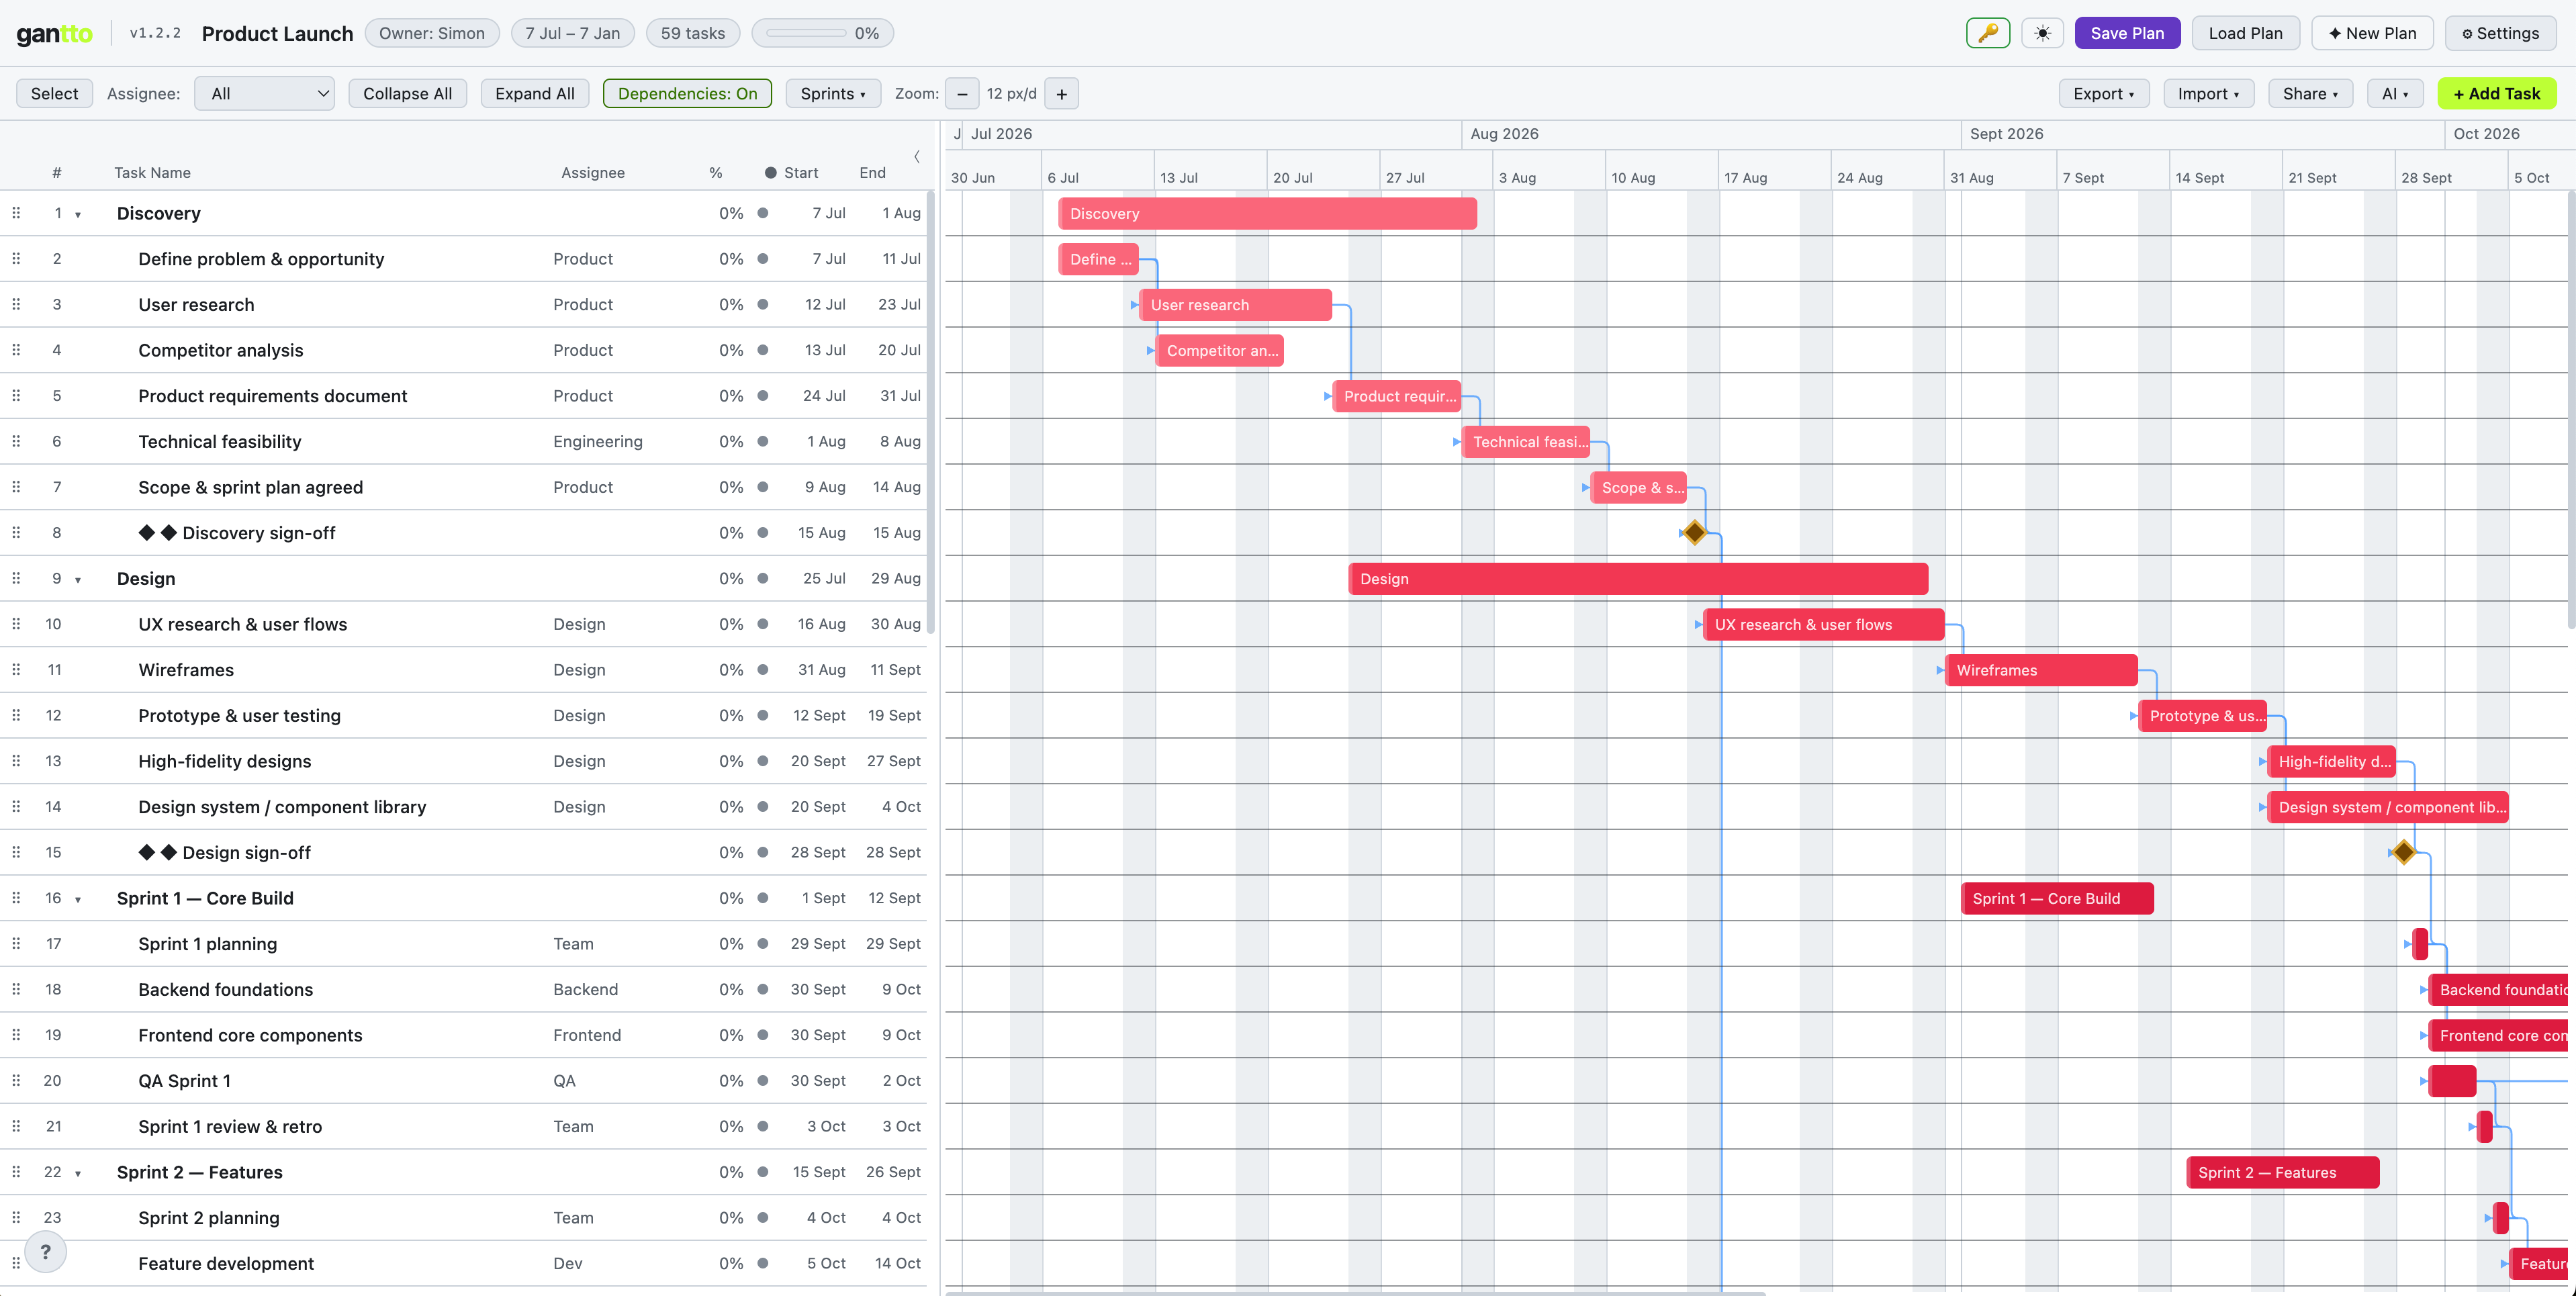
Task: Click the Discovery sign-off milestone diamond
Action: point(1694,532)
